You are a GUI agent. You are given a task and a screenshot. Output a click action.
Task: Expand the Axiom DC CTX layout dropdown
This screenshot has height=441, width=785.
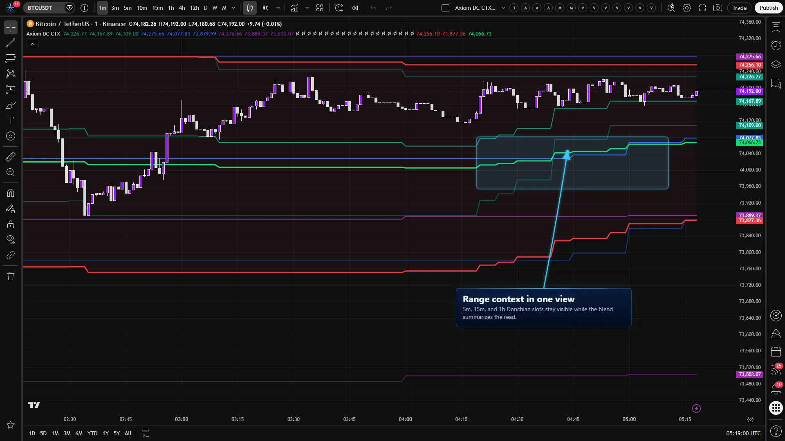coord(503,8)
